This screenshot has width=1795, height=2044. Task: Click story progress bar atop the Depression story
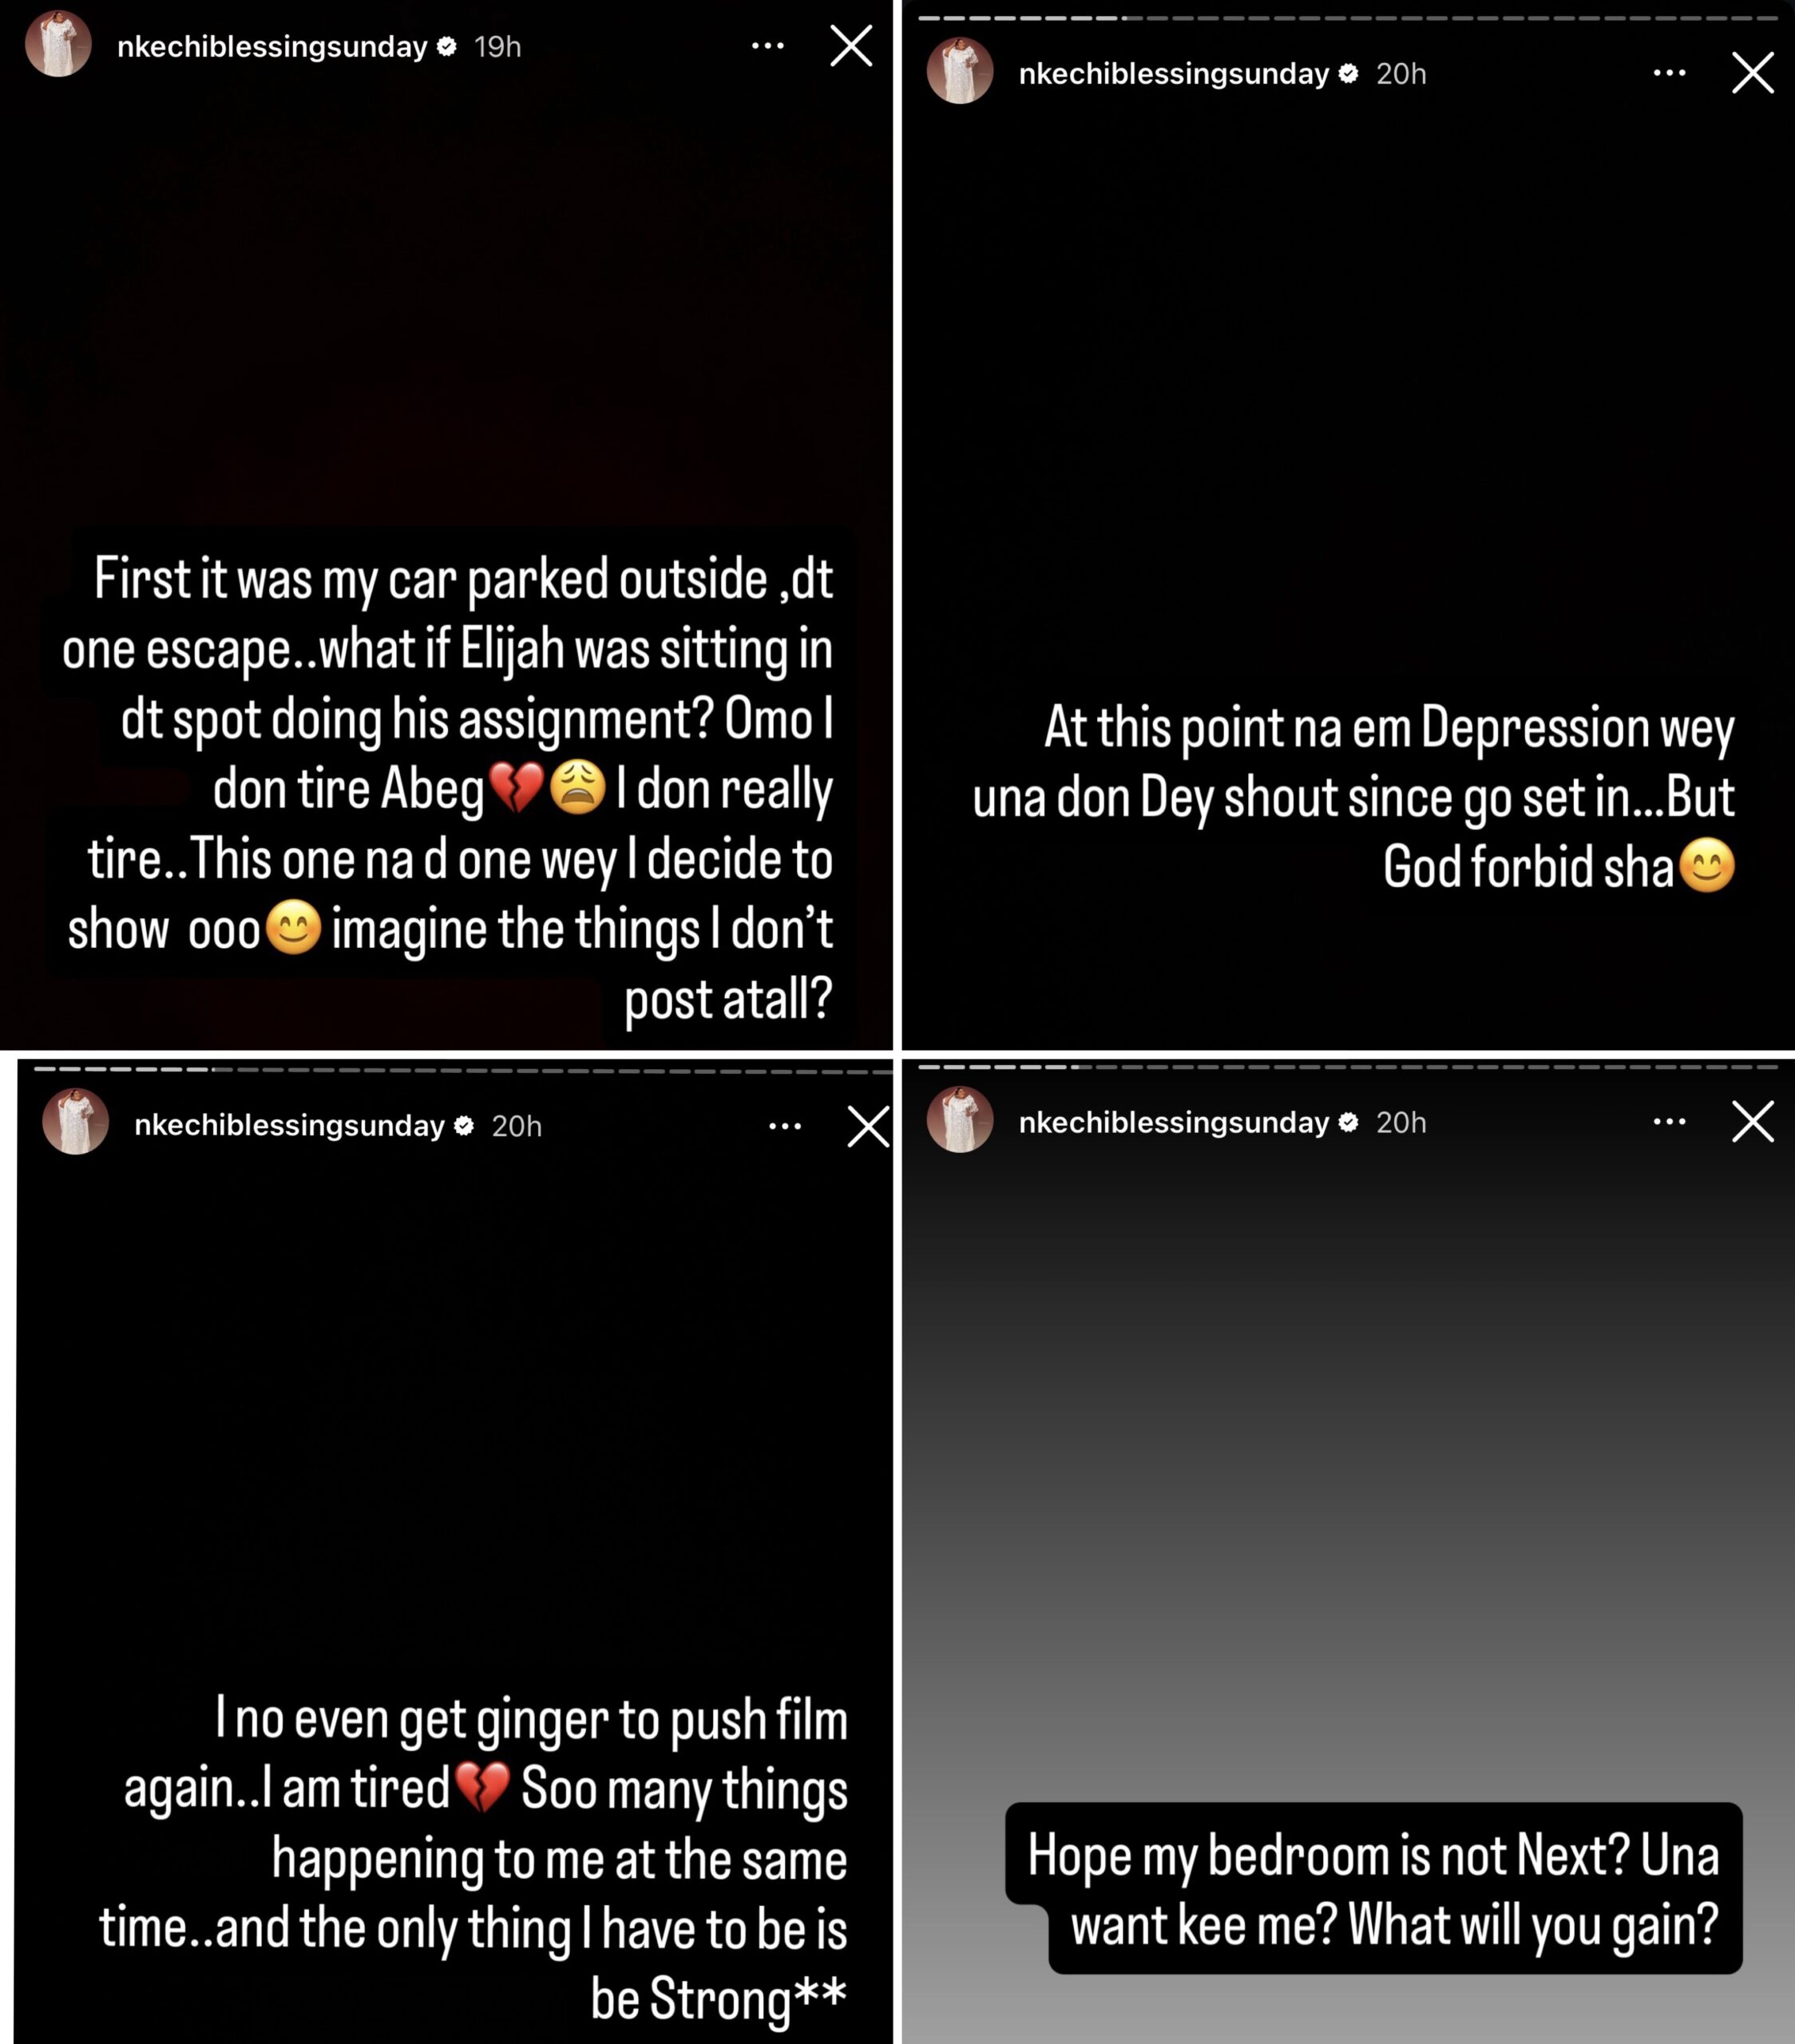pyautogui.click(x=1347, y=18)
